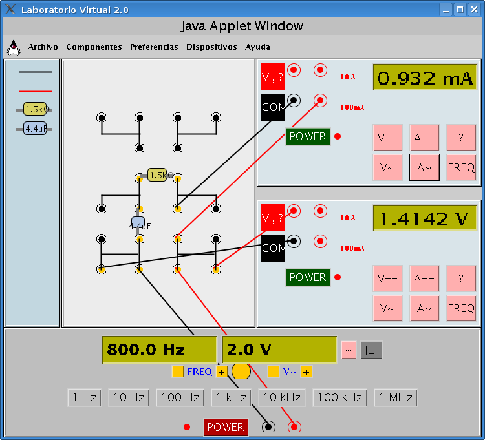Decrease frequency with the FREQ minus button
The width and height of the screenshot is (485, 440).
click(178, 372)
